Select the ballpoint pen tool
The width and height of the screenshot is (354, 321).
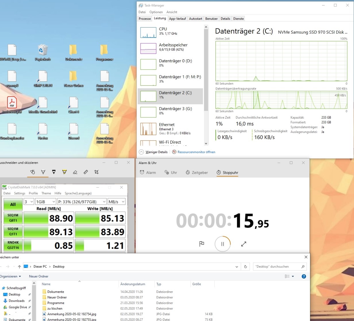coord(43,172)
